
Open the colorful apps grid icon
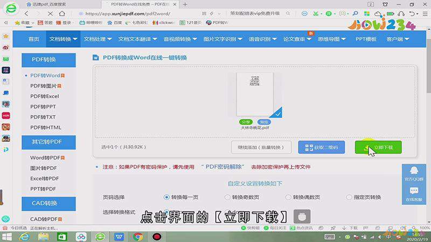367,13
